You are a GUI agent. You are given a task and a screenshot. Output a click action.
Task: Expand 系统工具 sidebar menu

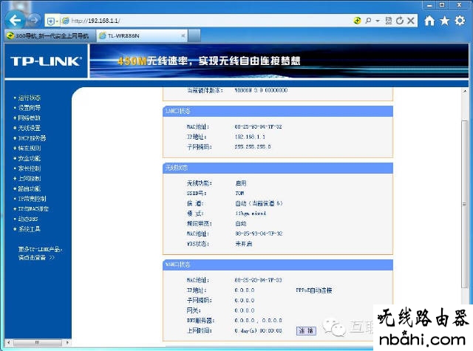coord(30,229)
